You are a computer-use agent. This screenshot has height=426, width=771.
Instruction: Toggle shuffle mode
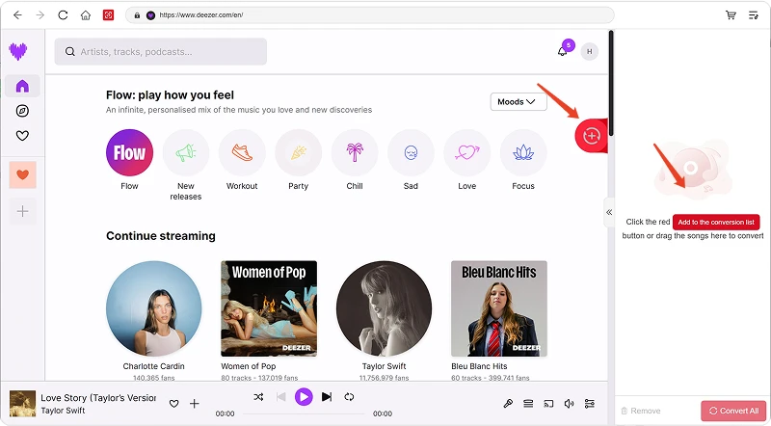[x=258, y=396]
